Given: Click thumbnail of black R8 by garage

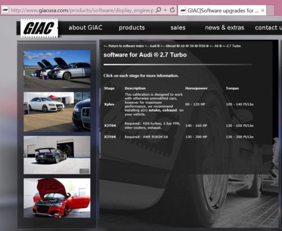Looking at the screenshot, I should [x=57, y=155].
